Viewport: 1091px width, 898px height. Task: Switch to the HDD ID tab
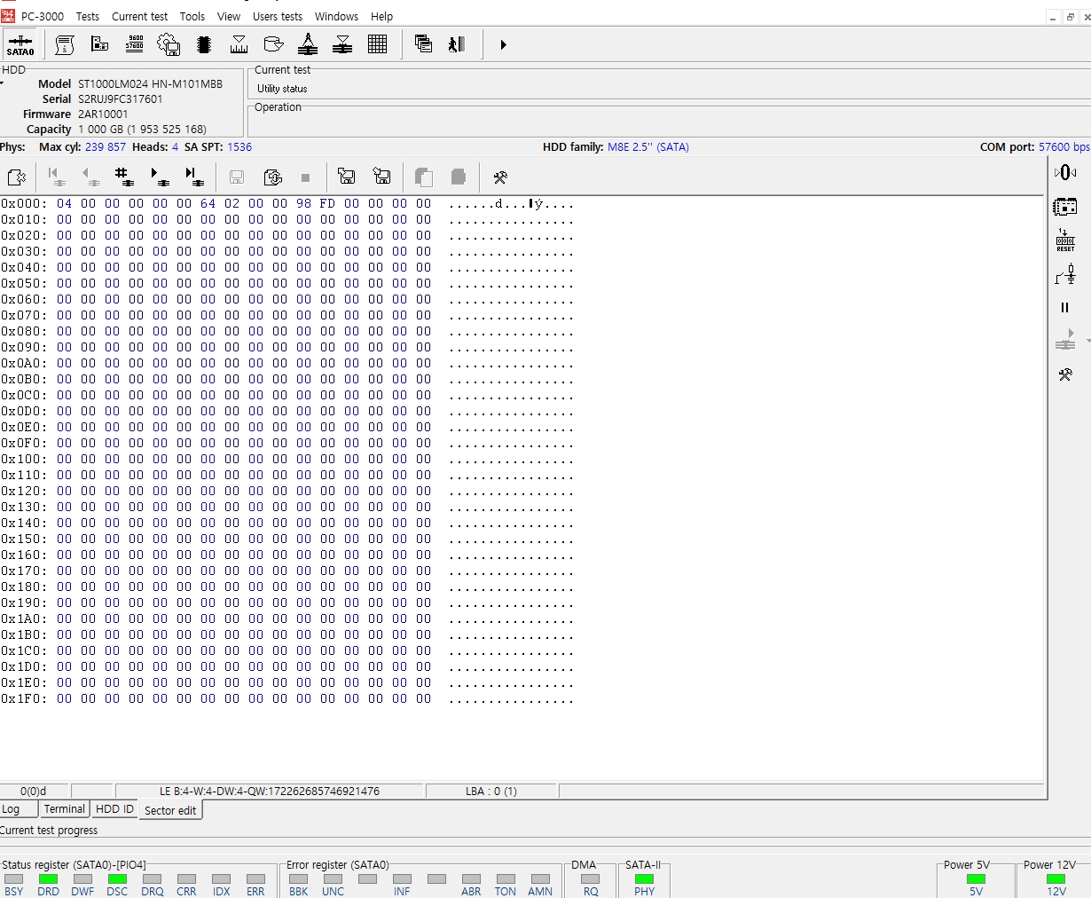114,809
